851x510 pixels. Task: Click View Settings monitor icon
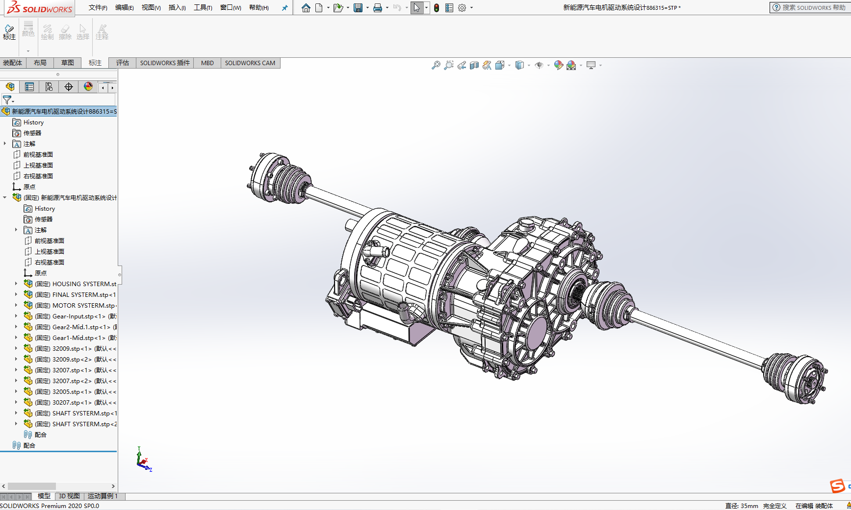tap(591, 65)
